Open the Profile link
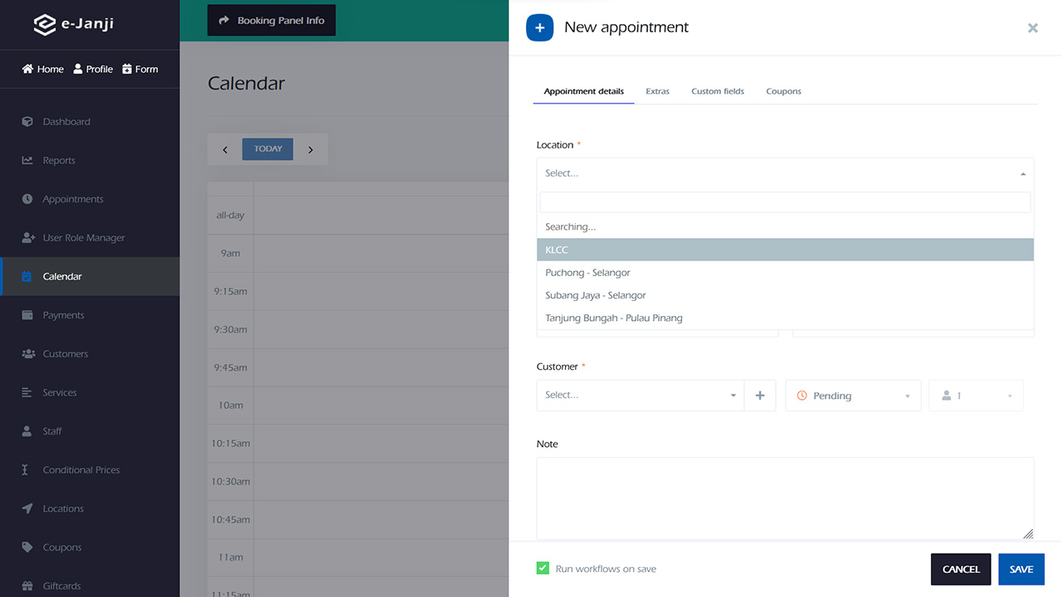 tap(93, 69)
